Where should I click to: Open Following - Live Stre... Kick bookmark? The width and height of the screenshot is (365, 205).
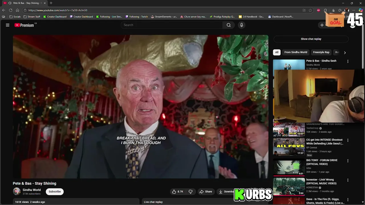coord(109,17)
